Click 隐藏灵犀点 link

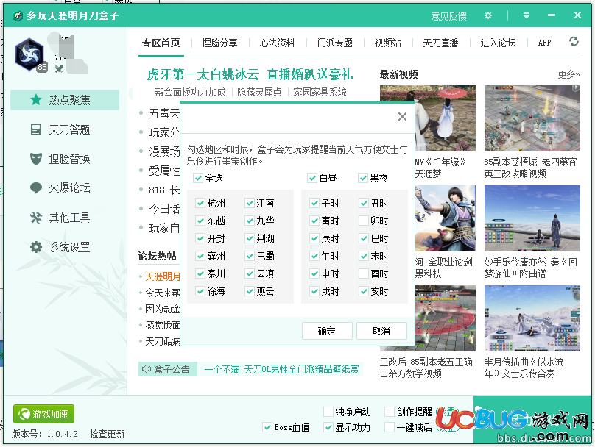[x=259, y=92]
